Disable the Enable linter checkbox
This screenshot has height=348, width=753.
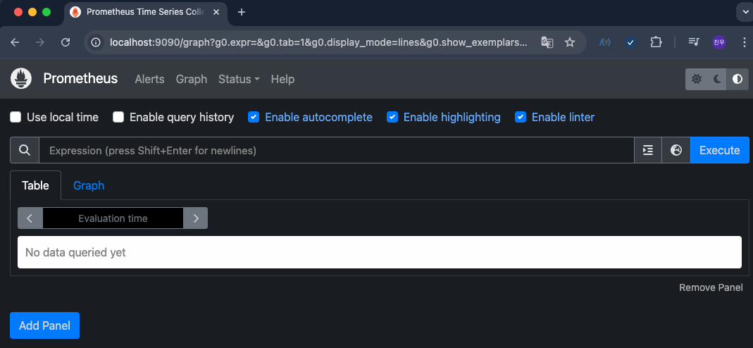point(521,117)
